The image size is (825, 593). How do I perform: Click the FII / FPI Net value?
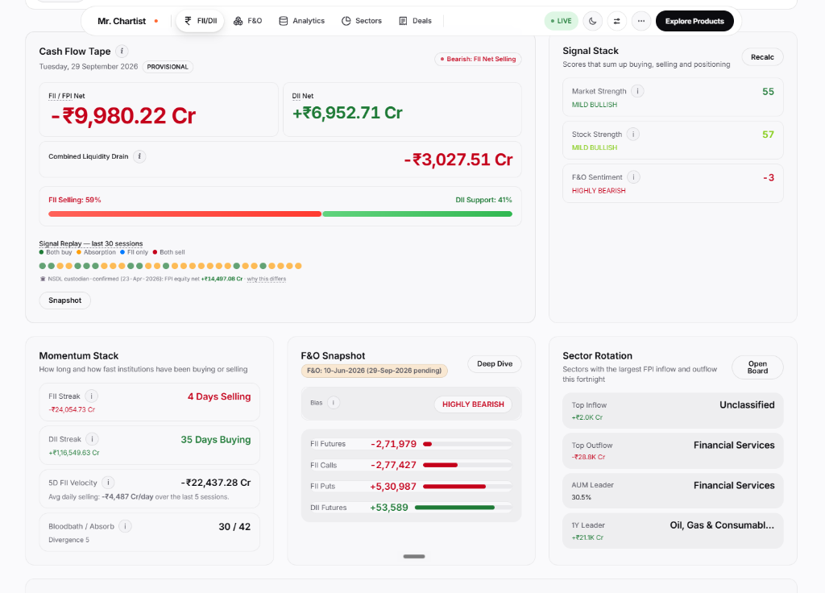pyautogui.click(x=123, y=116)
